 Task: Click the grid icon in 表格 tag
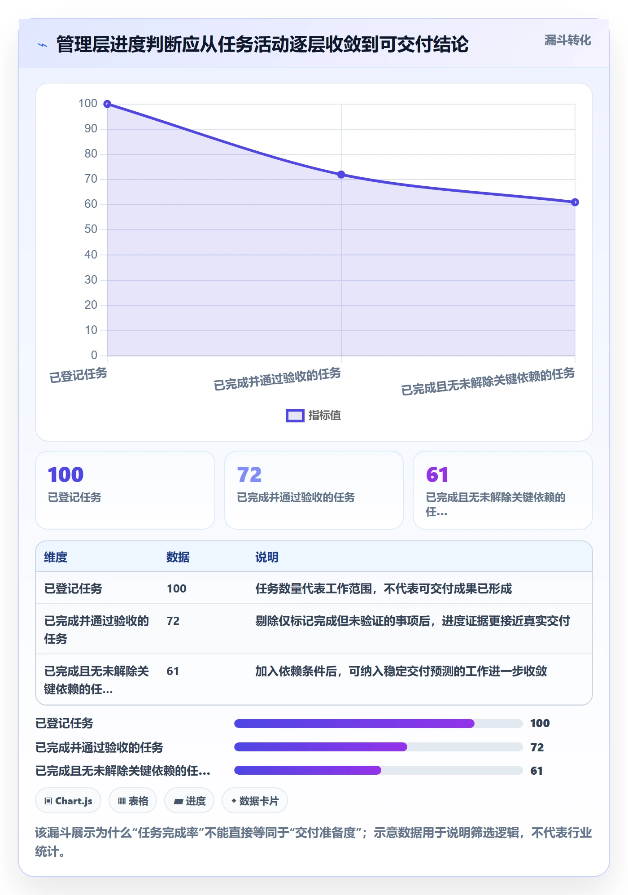[122, 801]
